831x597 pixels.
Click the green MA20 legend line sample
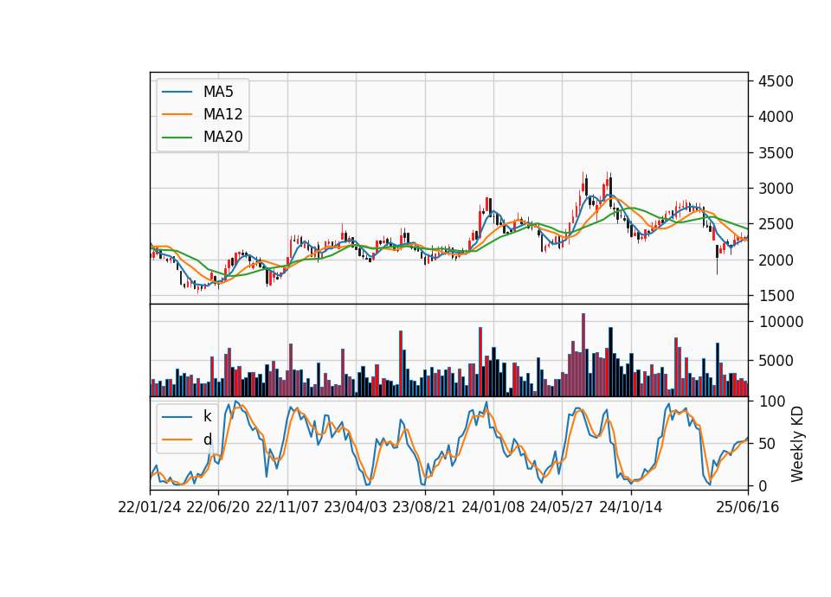click(177, 137)
